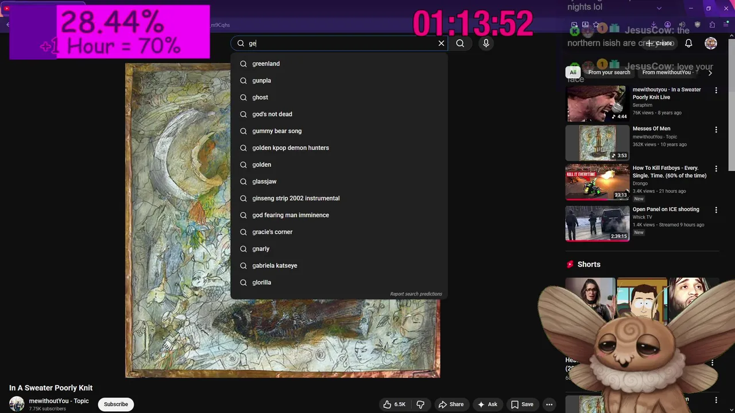Click the 'In A Sweater Poorly Knit' title
The height and width of the screenshot is (413, 735).
coord(51,388)
